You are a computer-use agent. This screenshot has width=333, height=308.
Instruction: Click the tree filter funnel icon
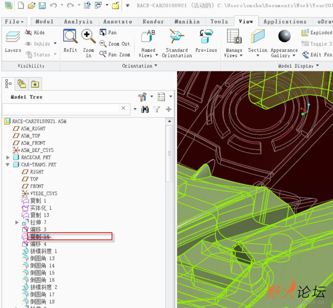click(x=157, y=109)
